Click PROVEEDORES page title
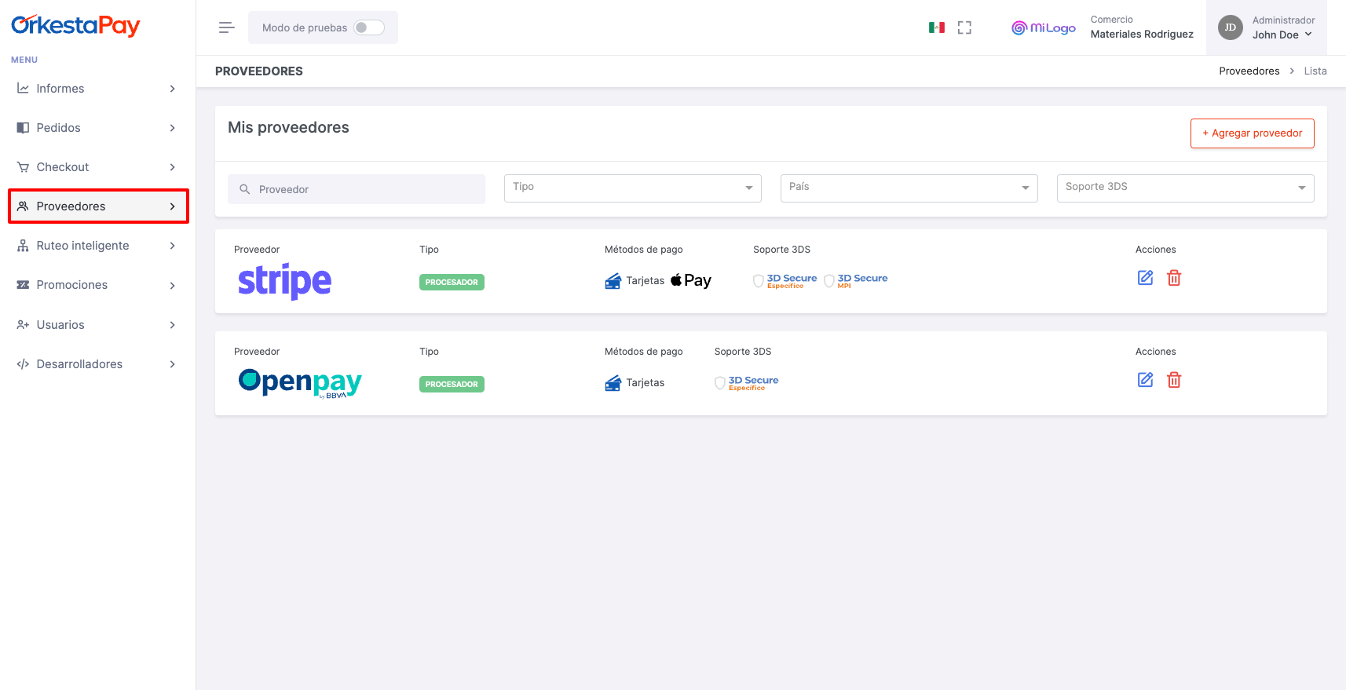 (x=259, y=71)
